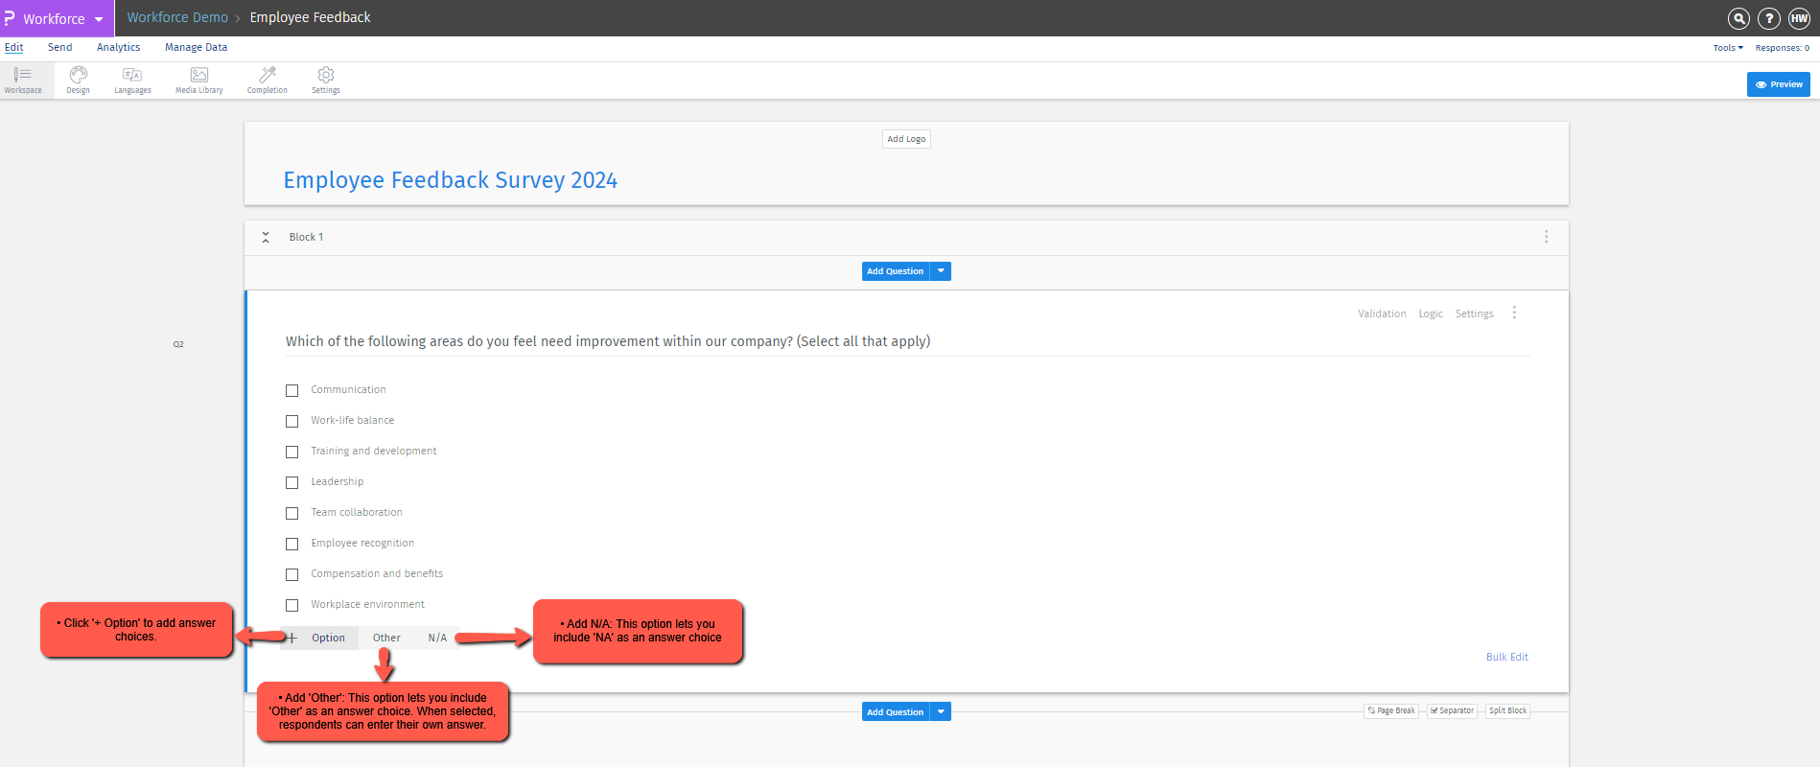
Task: Open the Tools dropdown
Action: point(1728,48)
